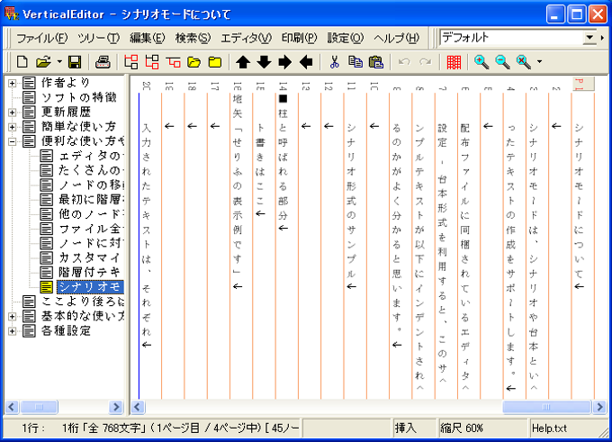
Task: Click the editor horizontal scrollbar thumb
Action: 546,407
